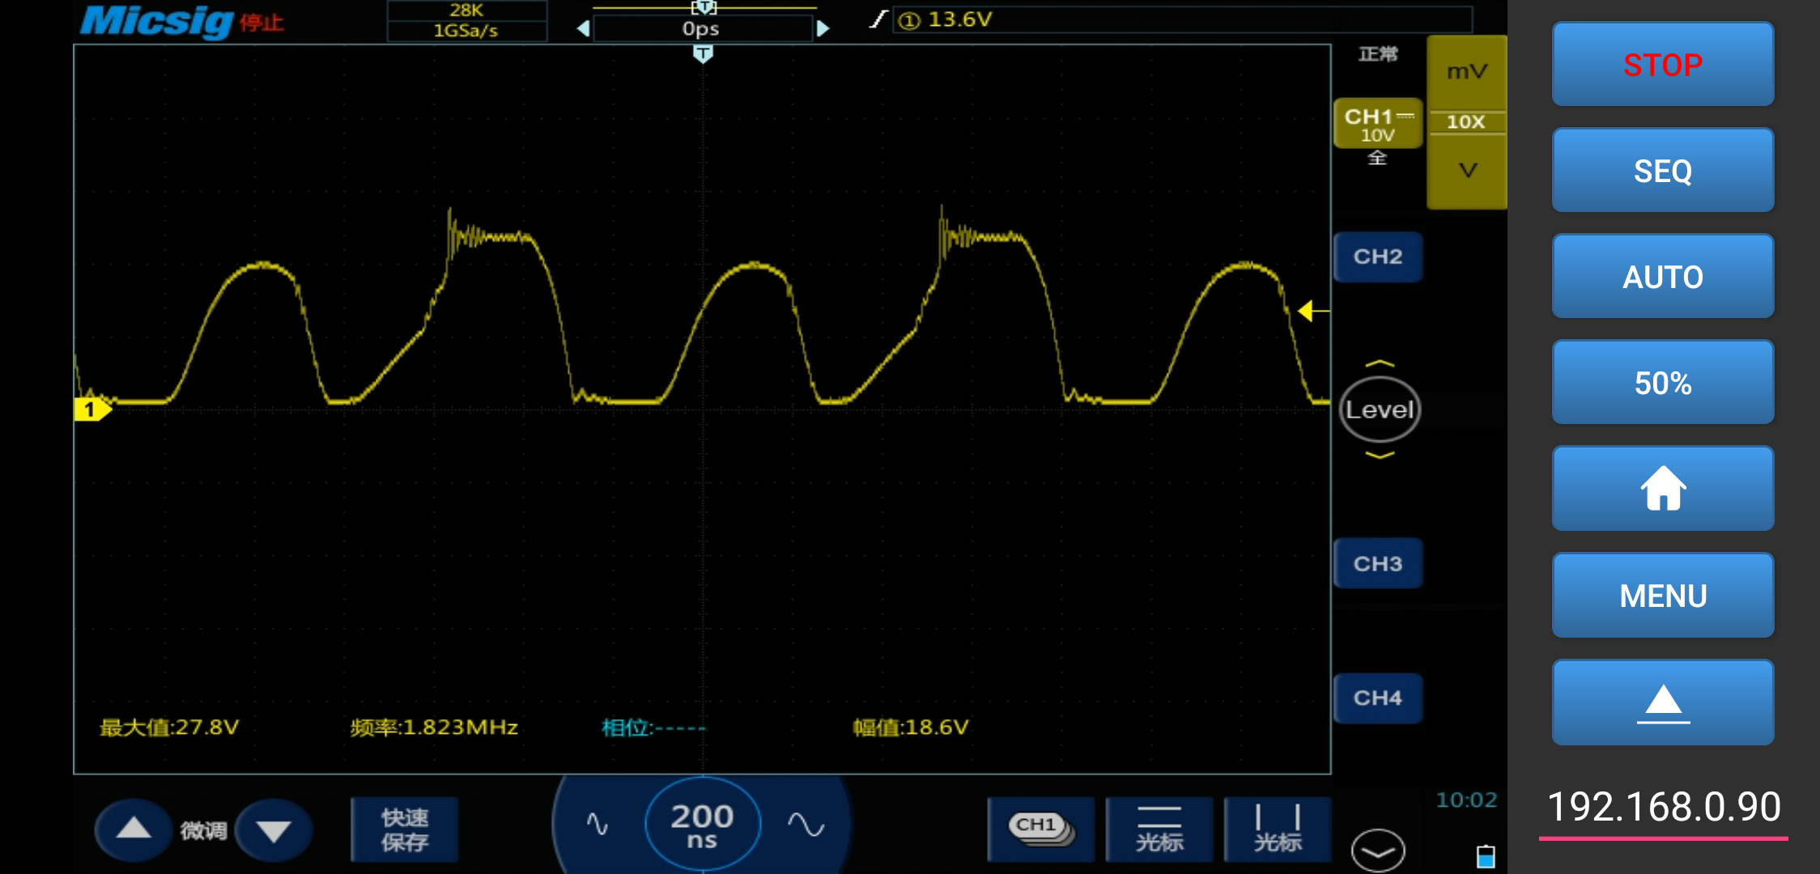
Task: Click the fine-tune up arrow
Action: 134,829
